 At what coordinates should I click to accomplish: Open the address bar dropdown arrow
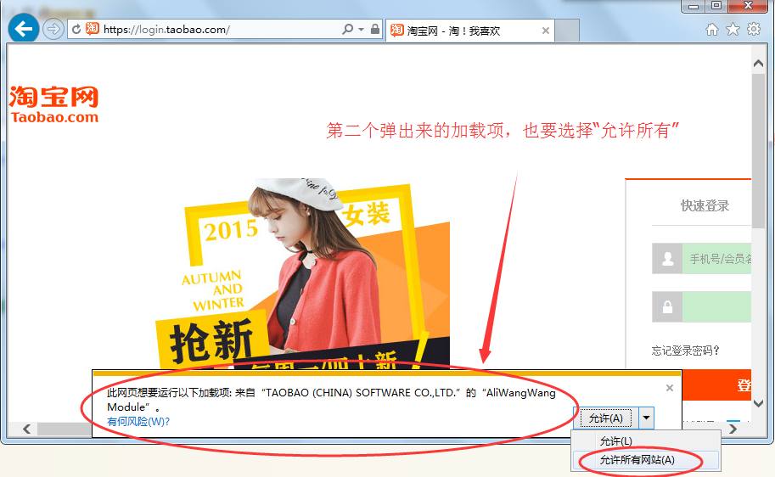(x=361, y=29)
